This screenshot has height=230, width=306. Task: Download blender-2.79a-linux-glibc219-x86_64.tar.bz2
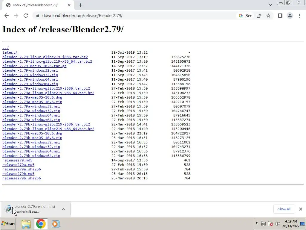click(x=48, y=93)
